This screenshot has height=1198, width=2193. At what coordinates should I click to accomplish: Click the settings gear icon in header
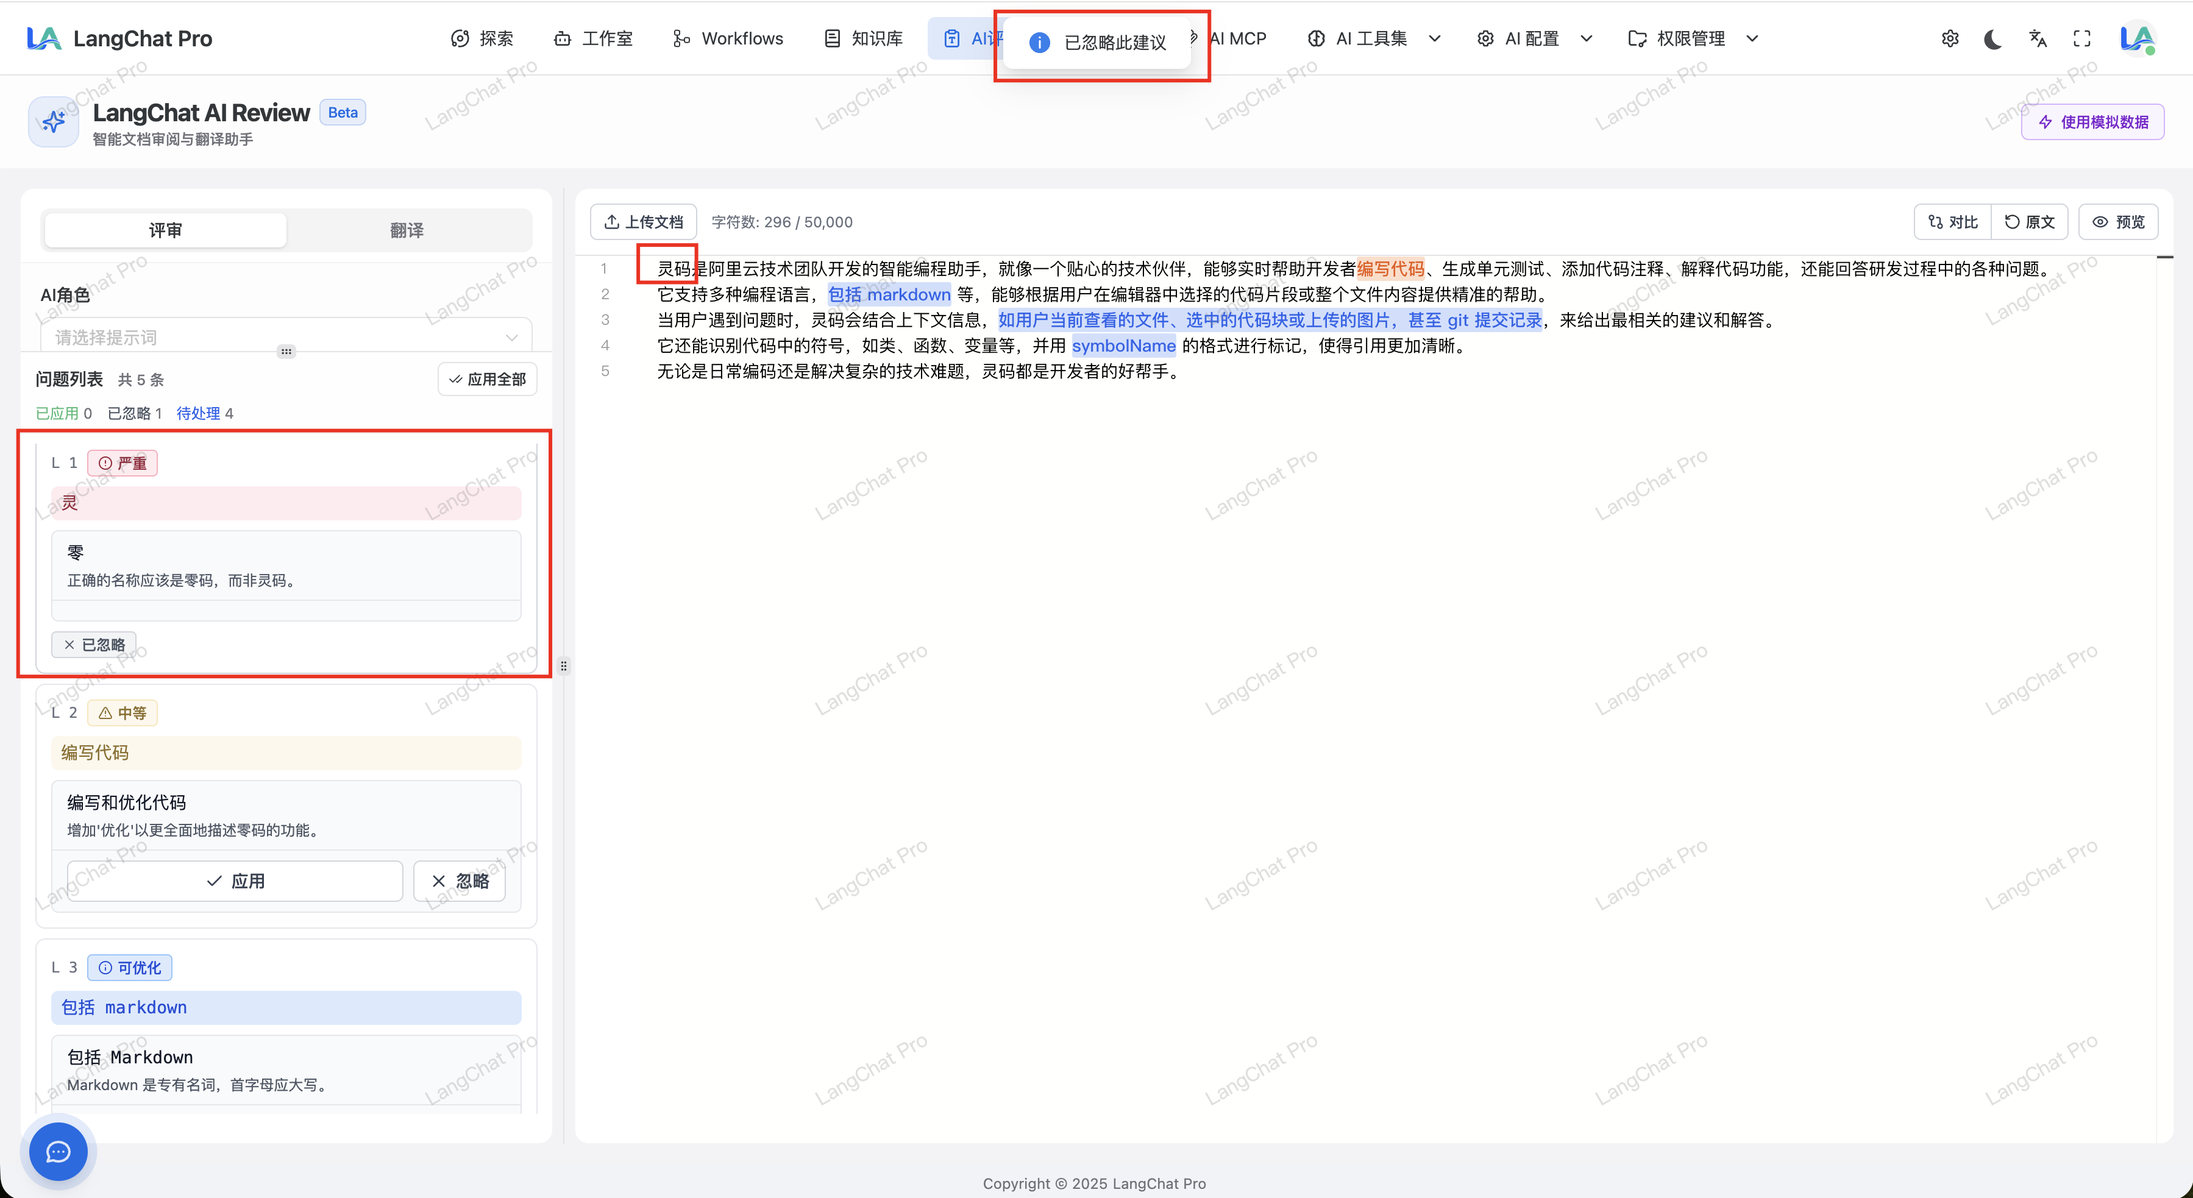point(1950,38)
